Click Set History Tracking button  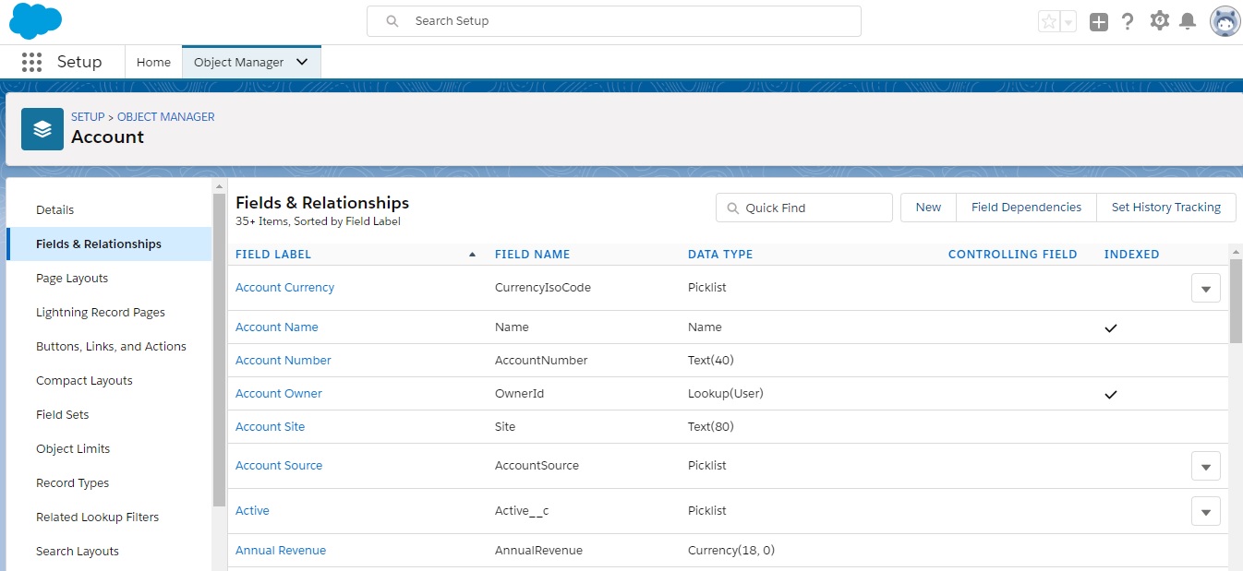click(1165, 208)
